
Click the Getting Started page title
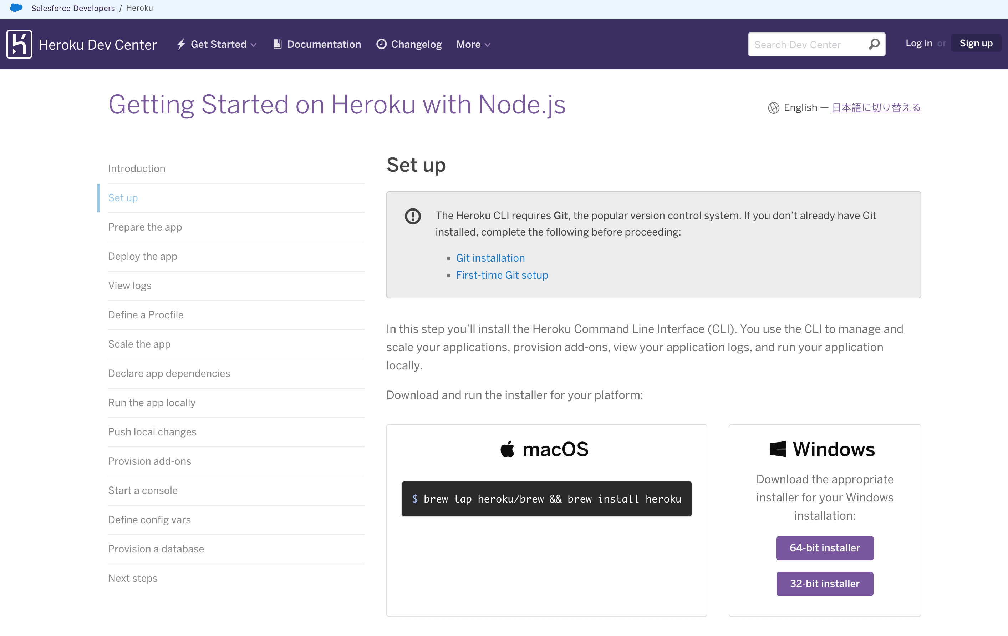(x=337, y=104)
